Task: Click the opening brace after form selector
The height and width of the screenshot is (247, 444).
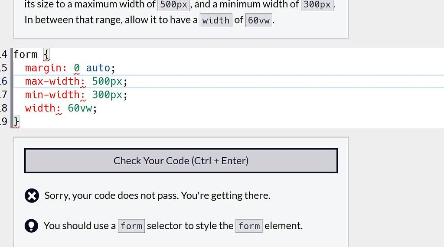Action: pyautogui.click(x=46, y=54)
